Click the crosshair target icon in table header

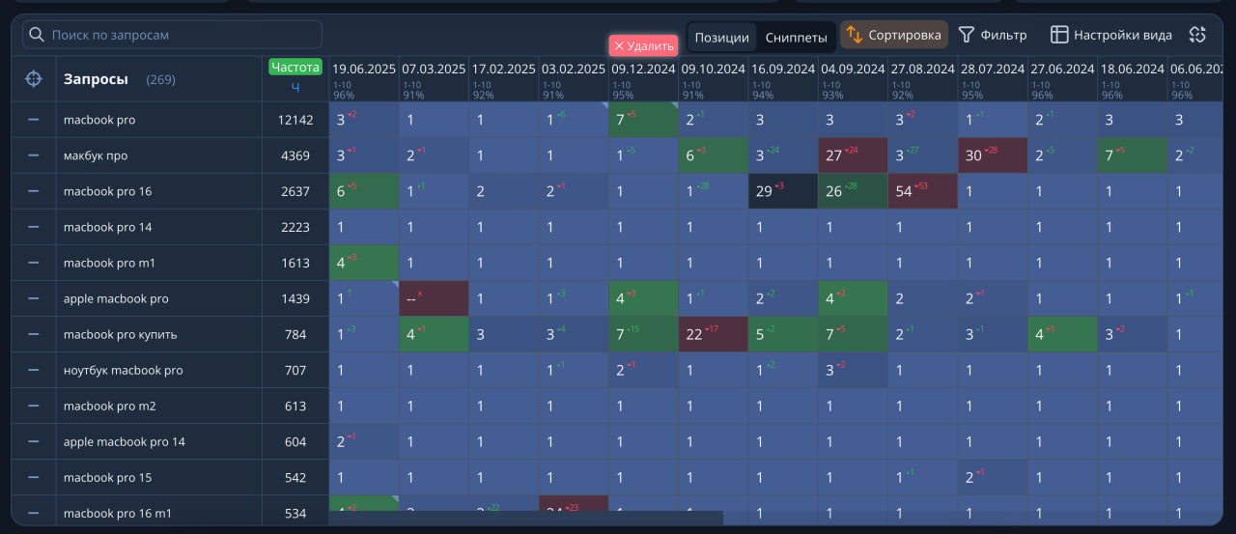tap(33, 79)
